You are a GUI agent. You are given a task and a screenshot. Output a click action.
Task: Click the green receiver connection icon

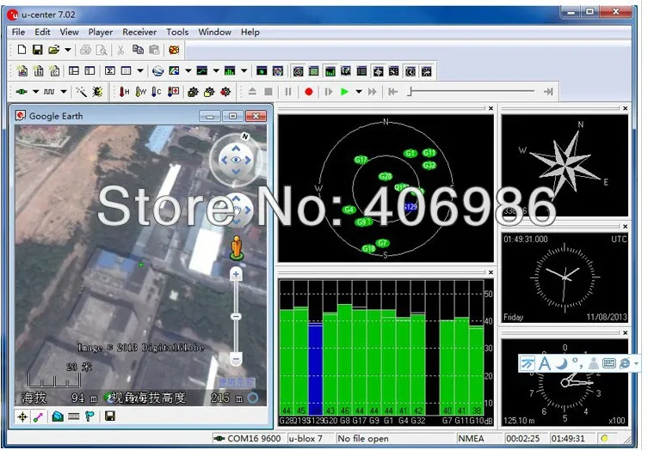point(22,92)
